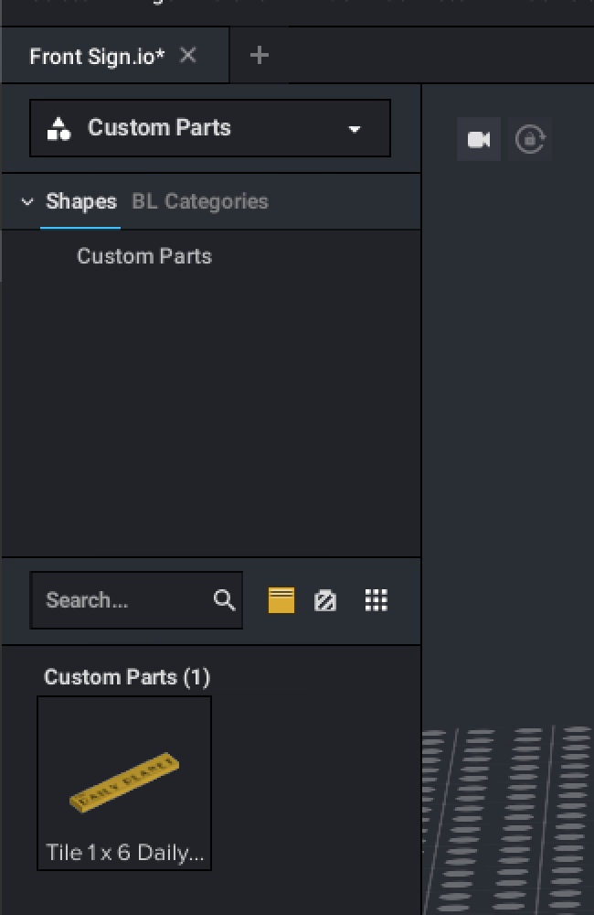The height and width of the screenshot is (915, 594).
Task: Select the Front Sign.io tab
Action: [x=97, y=57]
